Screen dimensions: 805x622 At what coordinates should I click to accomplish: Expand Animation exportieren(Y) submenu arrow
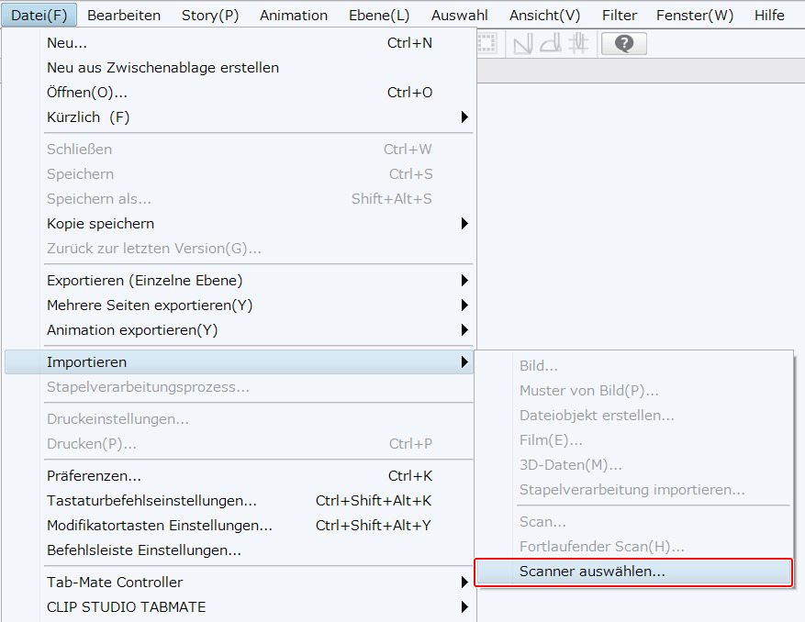pyautogui.click(x=464, y=330)
